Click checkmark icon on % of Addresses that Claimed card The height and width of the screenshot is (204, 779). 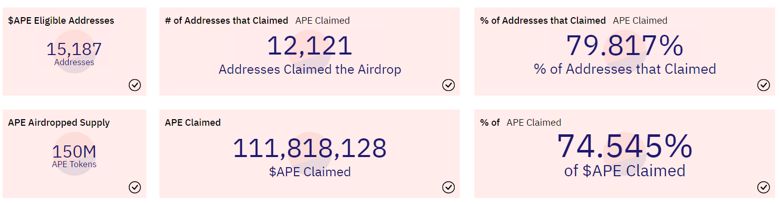pos(764,85)
